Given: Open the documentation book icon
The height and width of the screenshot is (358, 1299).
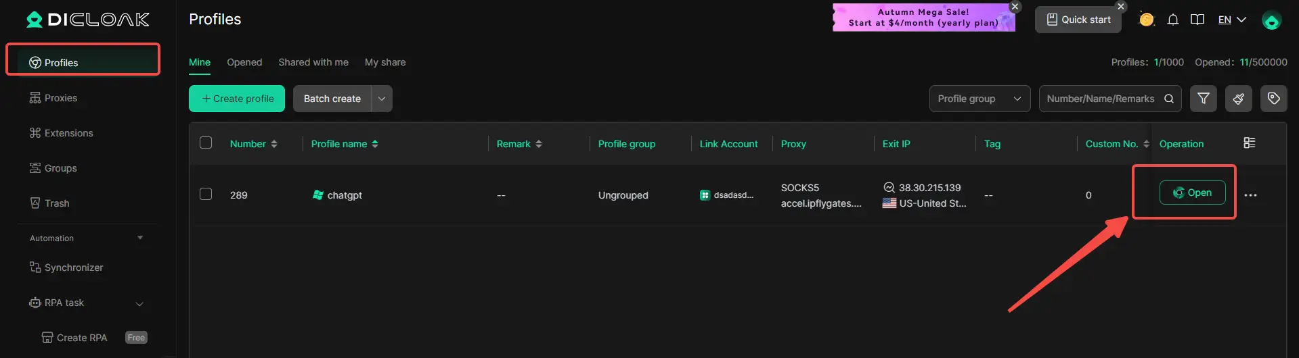Looking at the screenshot, I should click(x=1197, y=20).
